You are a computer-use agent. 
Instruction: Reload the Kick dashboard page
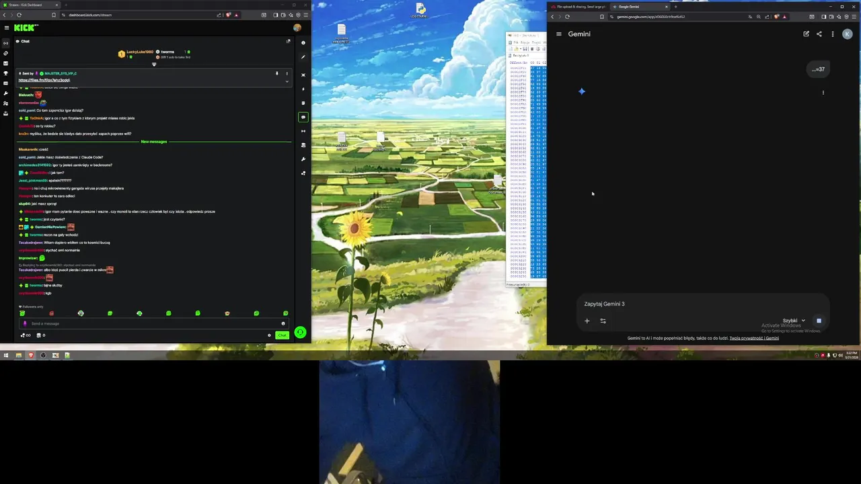(x=19, y=15)
